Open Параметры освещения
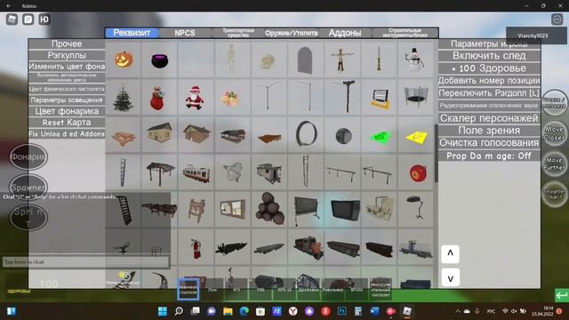The height and width of the screenshot is (320, 569). (67, 100)
